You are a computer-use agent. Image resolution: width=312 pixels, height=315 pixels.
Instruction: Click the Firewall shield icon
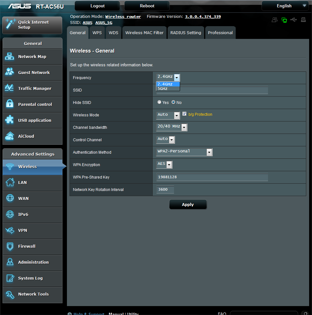pos(10,246)
